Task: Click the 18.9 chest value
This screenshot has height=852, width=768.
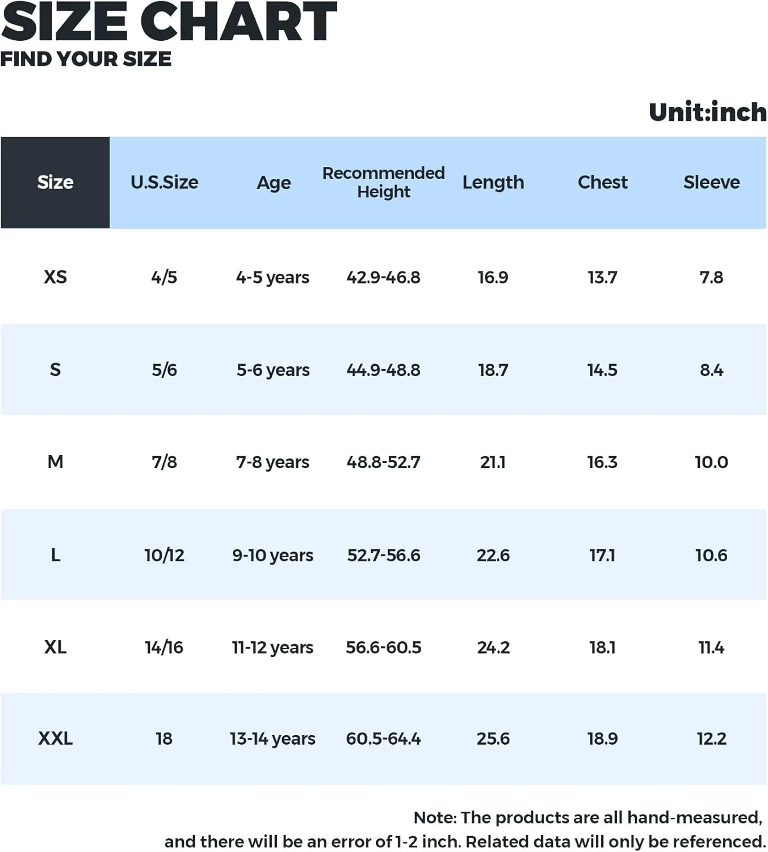Action: (602, 738)
